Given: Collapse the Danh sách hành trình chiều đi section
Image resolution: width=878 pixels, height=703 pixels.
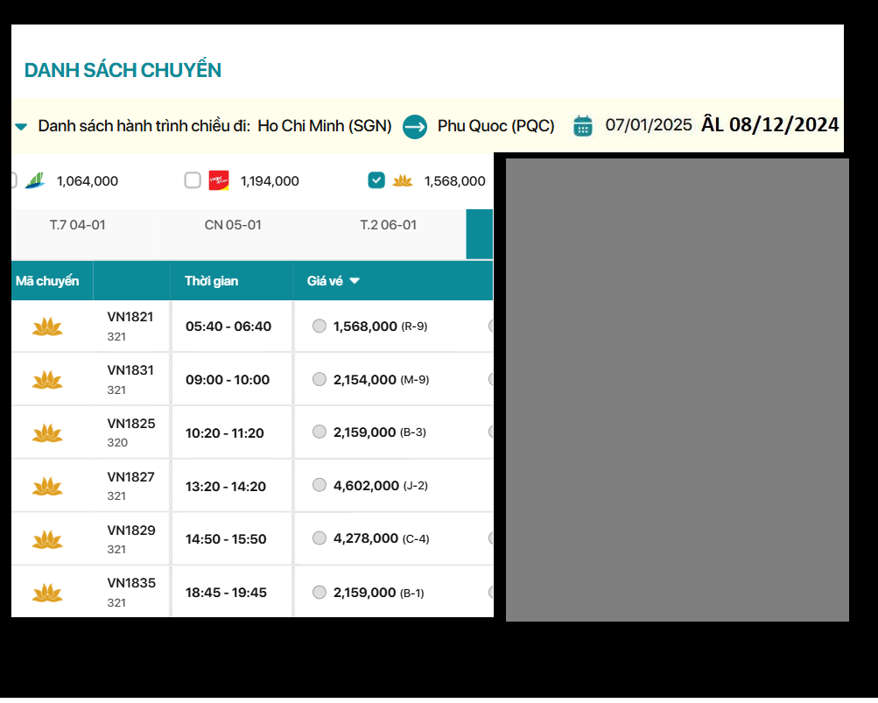Looking at the screenshot, I should [21, 127].
